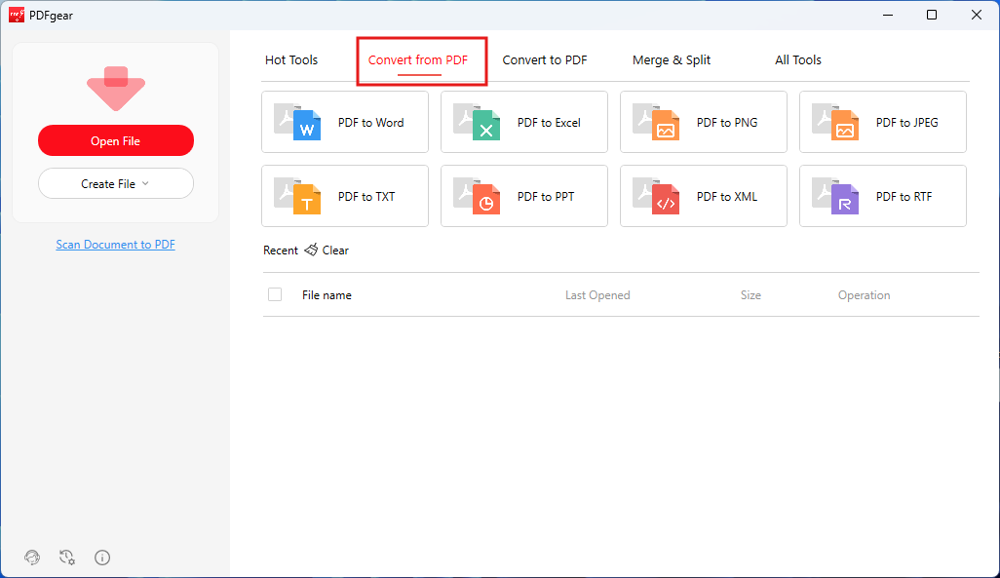Clear the recent files list
1000x578 pixels.
(327, 250)
